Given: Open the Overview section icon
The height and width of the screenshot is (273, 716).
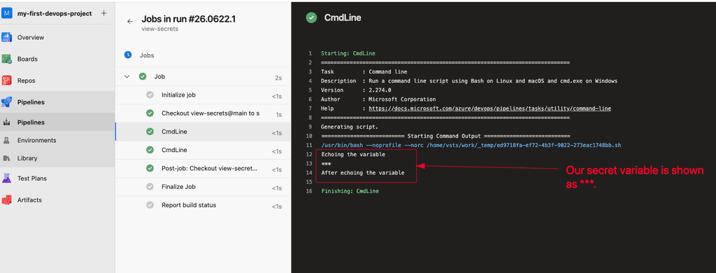Looking at the screenshot, I should [x=6, y=38].
